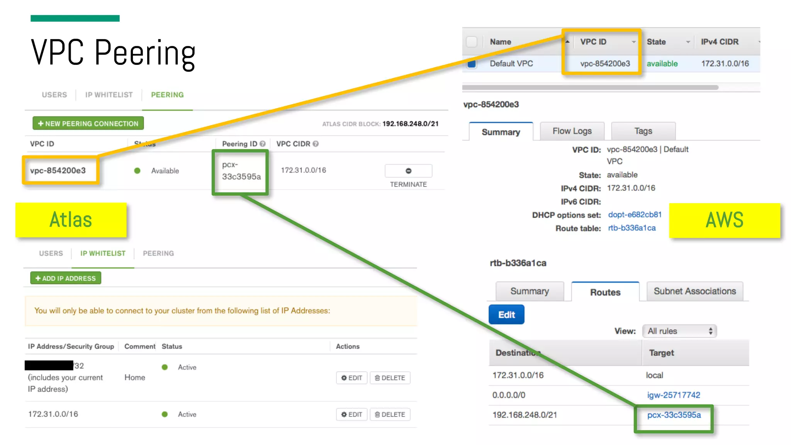Click the IPv4 CIDR column header

point(720,42)
